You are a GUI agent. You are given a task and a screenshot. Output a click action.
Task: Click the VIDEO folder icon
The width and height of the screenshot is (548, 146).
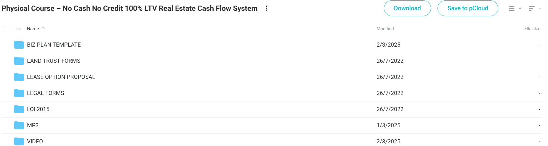tap(19, 141)
